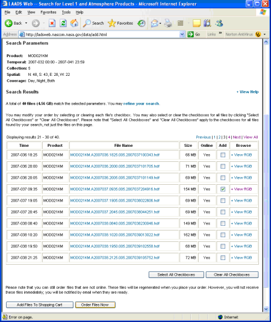Click the Print toolbar icon
Viewport: 271px width, 322px height.
168,23
